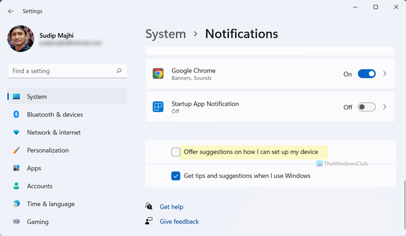Click the Accounts person icon
The height and width of the screenshot is (236, 406).
(x=16, y=186)
